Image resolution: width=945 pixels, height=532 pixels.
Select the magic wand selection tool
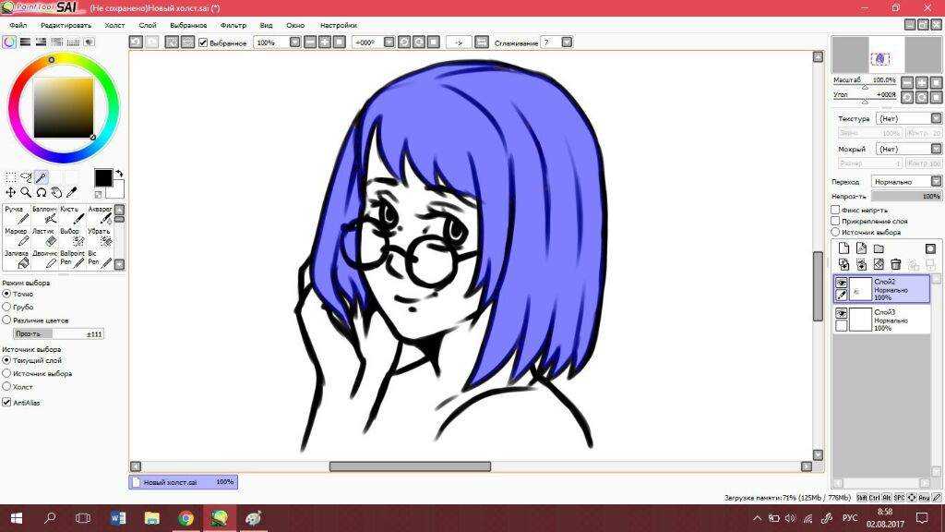tap(42, 177)
